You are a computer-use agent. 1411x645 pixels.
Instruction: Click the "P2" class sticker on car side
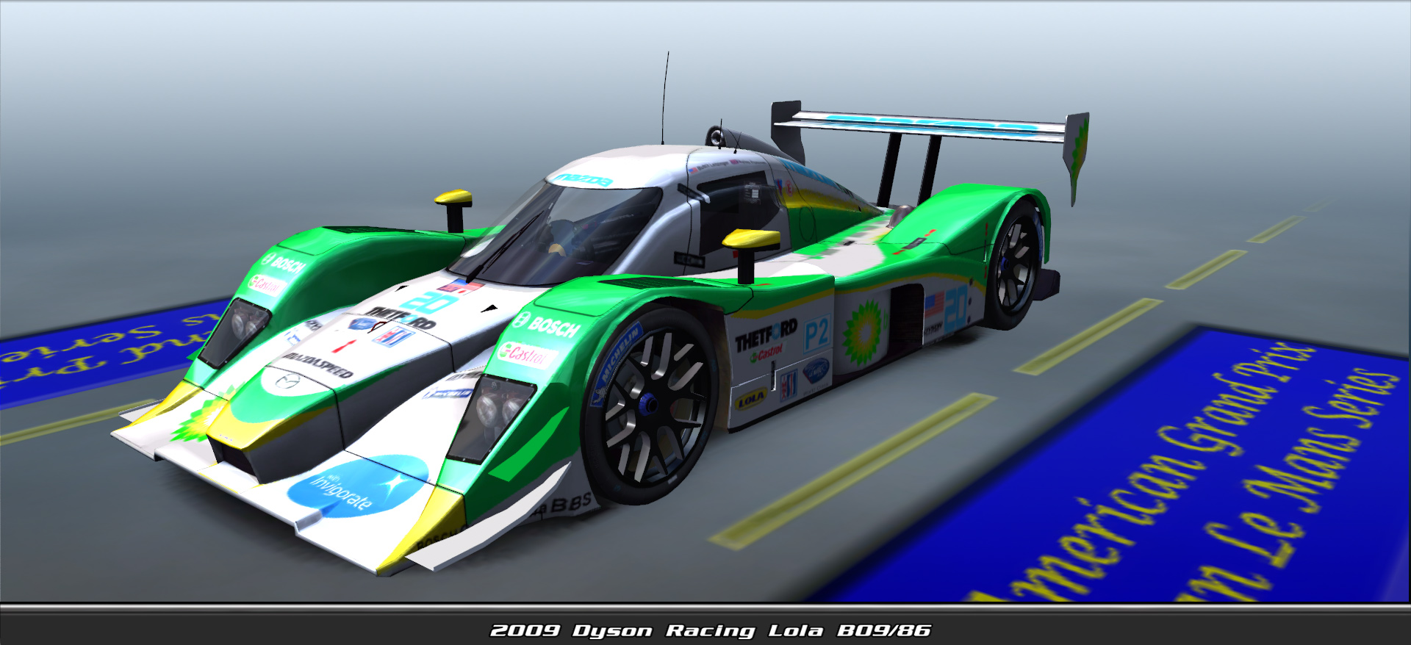816,335
